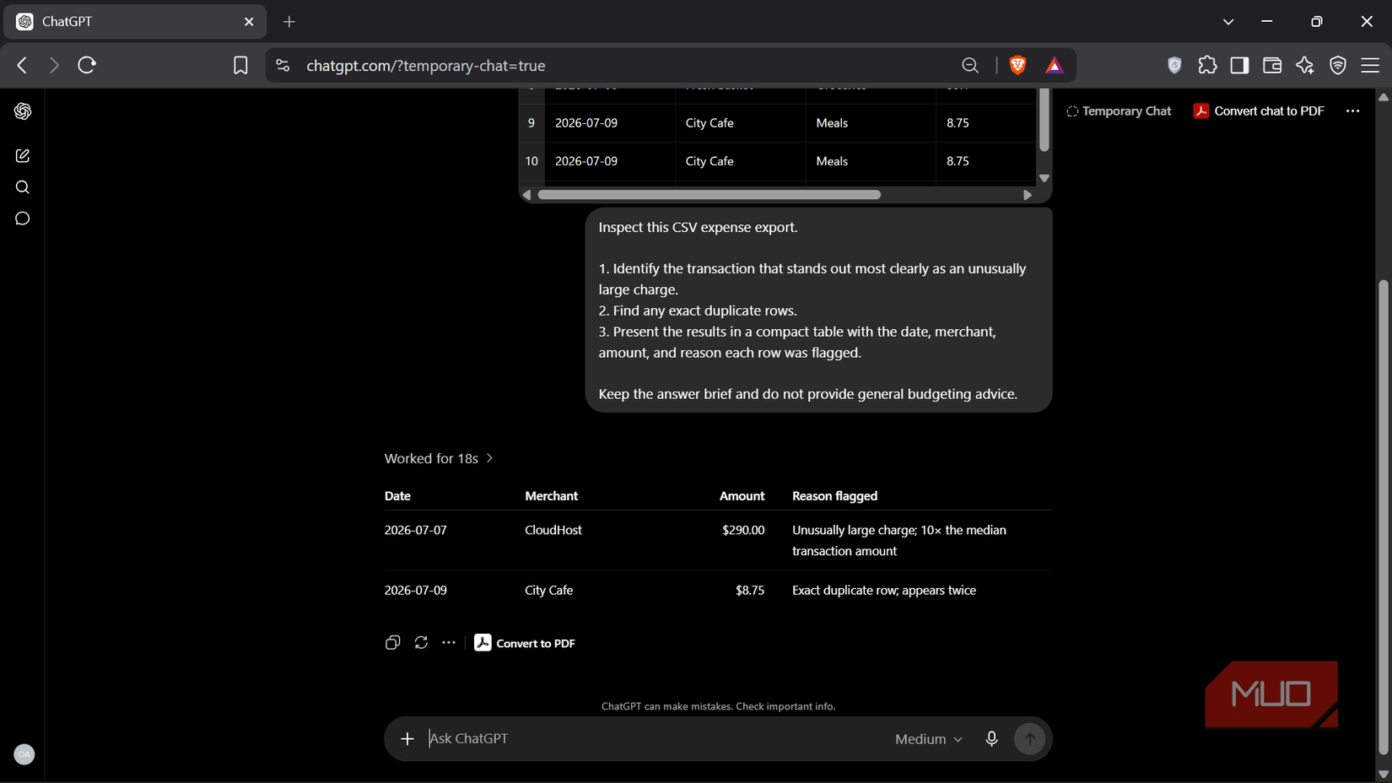Open the Extensions puzzle icon
This screenshot has height=783, width=1392.
(x=1207, y=65)
